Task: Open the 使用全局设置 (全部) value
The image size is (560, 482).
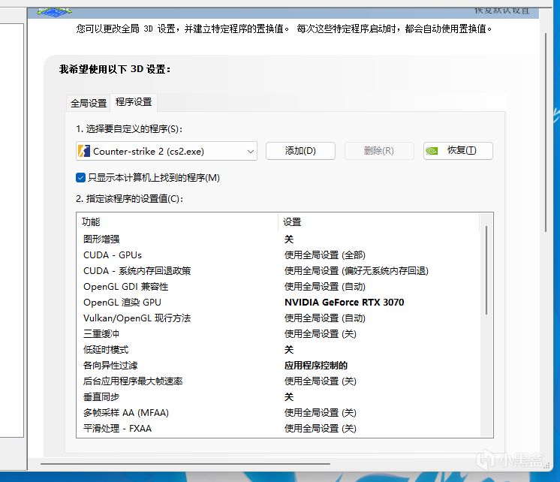Action: coord(324,255)
